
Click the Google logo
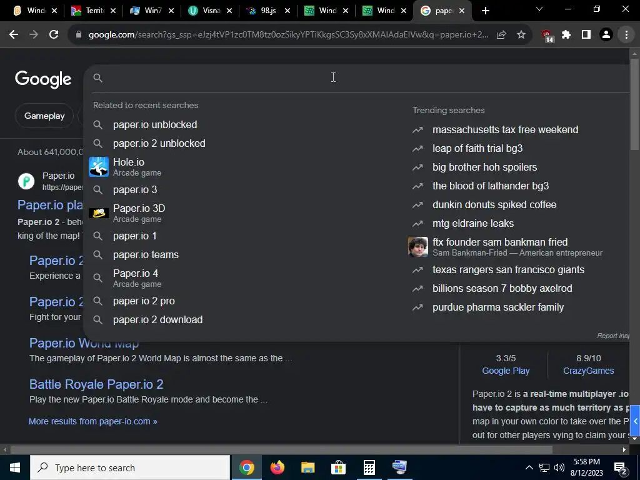coord(43,79)
